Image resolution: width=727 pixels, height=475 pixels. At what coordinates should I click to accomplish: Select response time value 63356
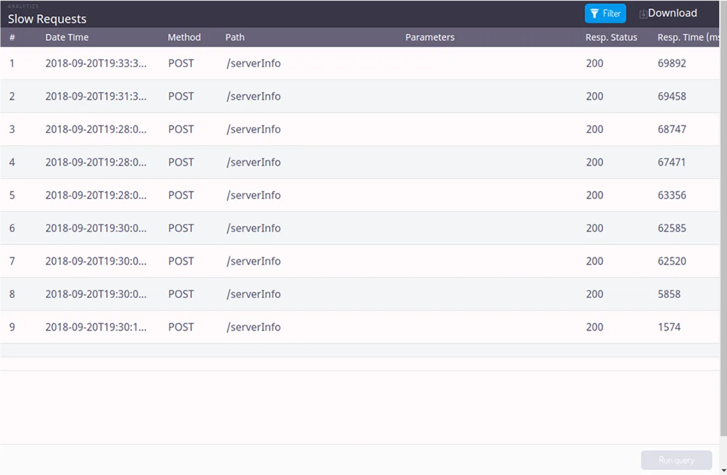click(x=672, y=195)
